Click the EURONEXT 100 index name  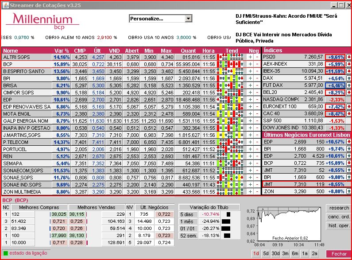pos(280,106)
